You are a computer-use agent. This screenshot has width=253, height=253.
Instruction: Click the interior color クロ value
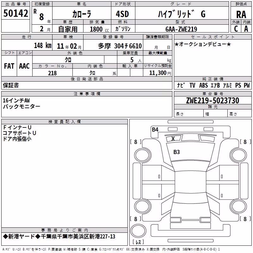pyautogui.click(x=92, y=73)
